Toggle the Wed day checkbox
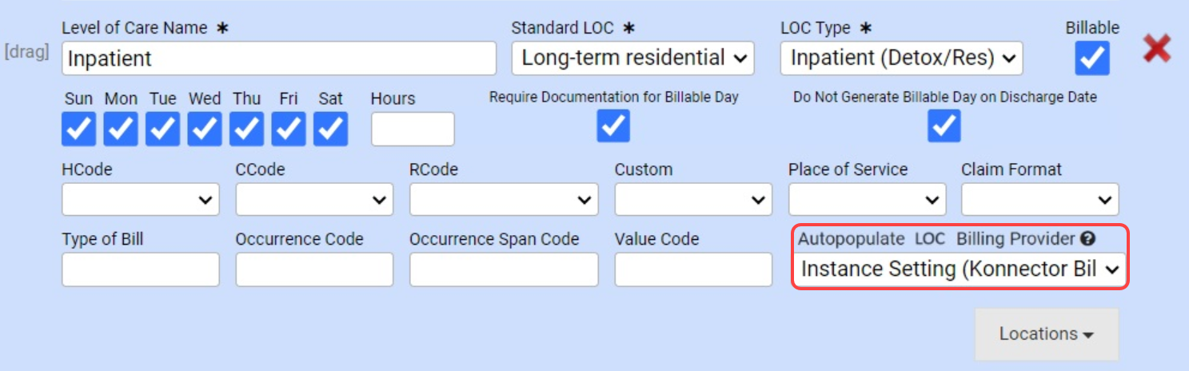1189x371 pixels. click(205, 129)
